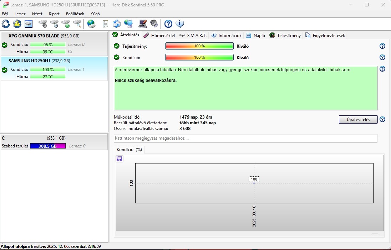This screenshot has height=250, width=391.
Task: Click the C: partition (953,1 GB) row
Action: (54, 142)
